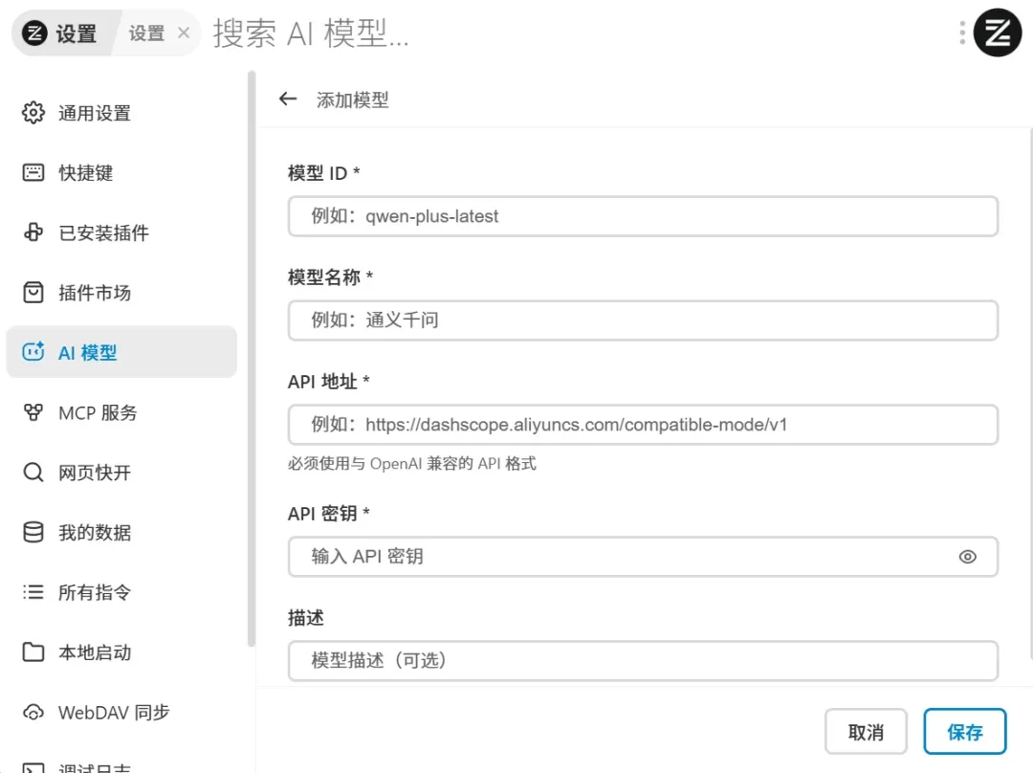Image resolution: width=1033 pixels, height=773 pixels.
Task: Open the WebDAV 同步 section
Action: pos(121,713)
